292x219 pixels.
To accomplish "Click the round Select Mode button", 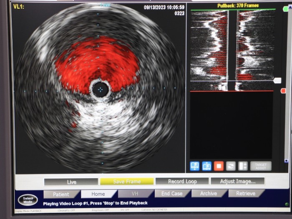I will coord(28,199).
